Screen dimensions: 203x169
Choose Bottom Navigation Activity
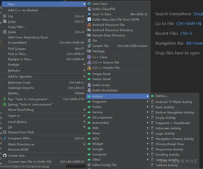point(174,112)
